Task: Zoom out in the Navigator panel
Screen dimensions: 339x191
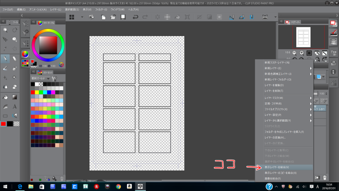Action: (x=294, y=53)
